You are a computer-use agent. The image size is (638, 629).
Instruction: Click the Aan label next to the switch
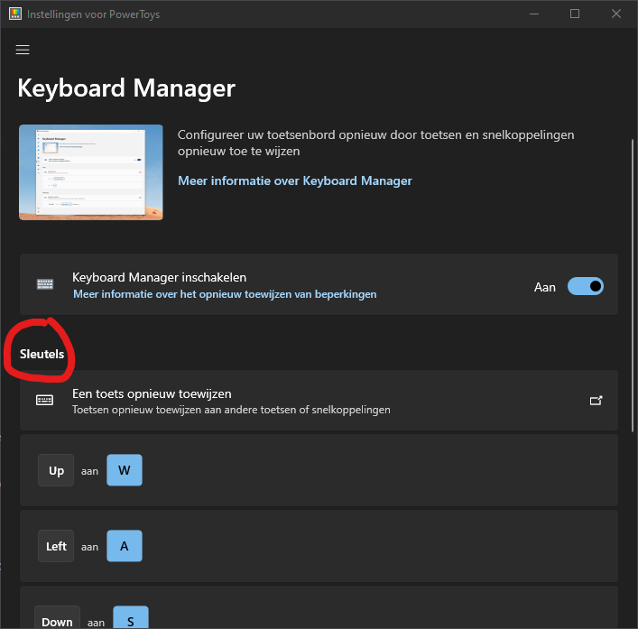pyautogui.click(x=545, y=287)
